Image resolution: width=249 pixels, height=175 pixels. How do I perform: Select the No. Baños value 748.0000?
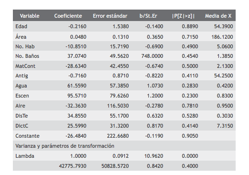click(x=152, y=56)
